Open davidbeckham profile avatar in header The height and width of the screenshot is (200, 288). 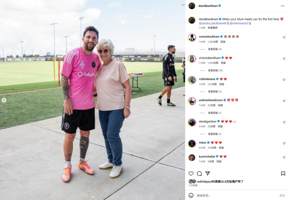[x=192, y=6]
